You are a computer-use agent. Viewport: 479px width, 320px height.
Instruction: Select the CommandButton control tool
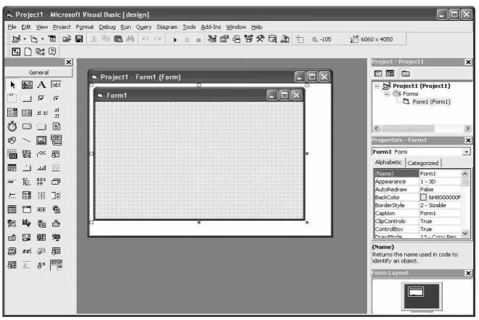click(x=27, y=98)
